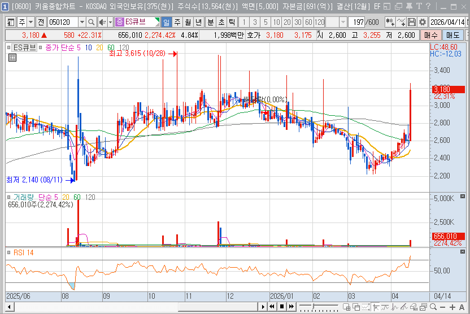Switch to yearly chart period 년

[199, 22]
